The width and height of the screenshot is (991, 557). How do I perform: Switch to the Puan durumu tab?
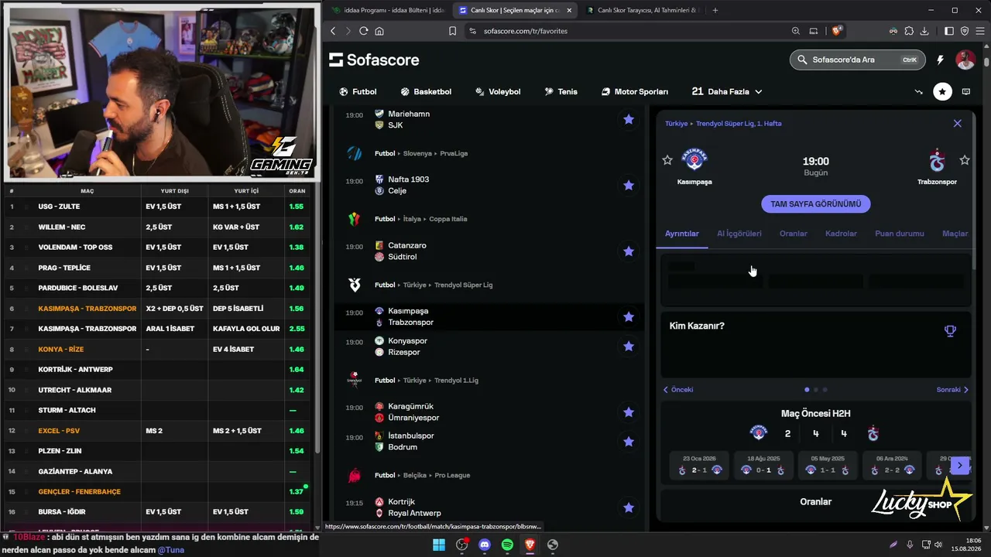pyautogui.click(x=900, y=234)
